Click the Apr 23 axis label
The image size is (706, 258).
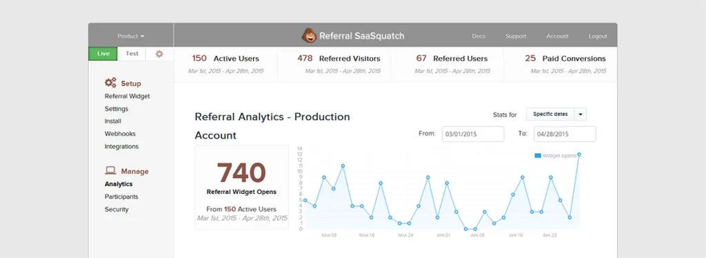pos(549,235)
